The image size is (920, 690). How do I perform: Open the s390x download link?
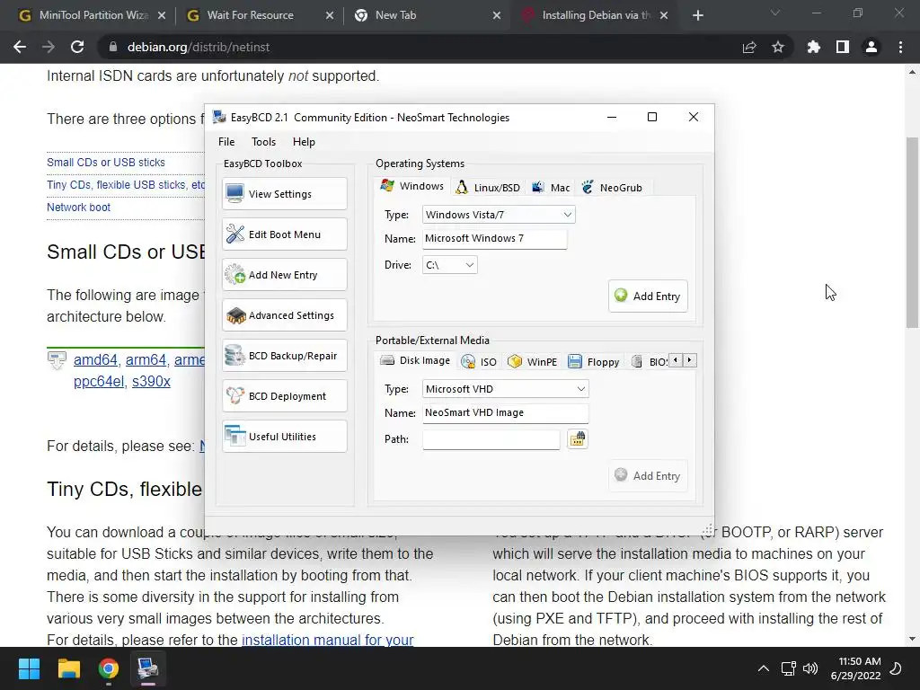click(151, 381)
